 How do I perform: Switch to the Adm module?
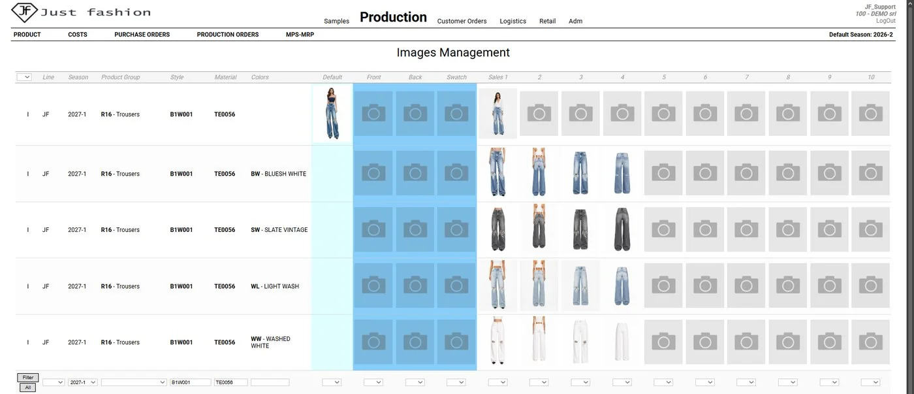pos(575,21)
